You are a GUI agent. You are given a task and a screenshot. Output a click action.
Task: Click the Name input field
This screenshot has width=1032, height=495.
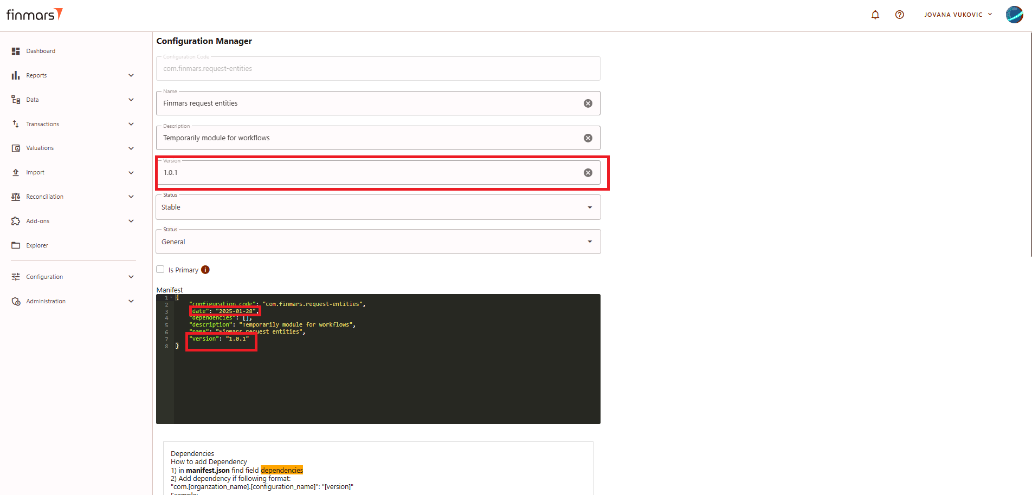click(x=378, y=103)
